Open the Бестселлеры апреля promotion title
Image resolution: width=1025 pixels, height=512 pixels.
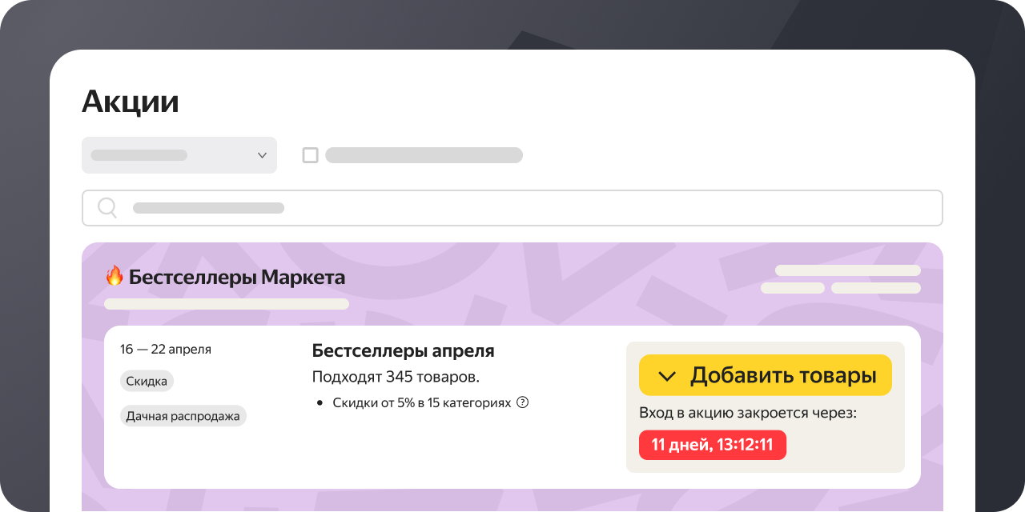click(x=403, y=350)
